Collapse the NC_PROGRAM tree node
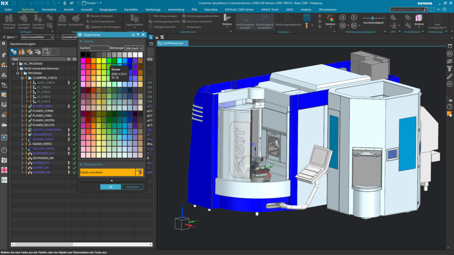This screenshot has width=454, height=255. (x=13, y=64)
